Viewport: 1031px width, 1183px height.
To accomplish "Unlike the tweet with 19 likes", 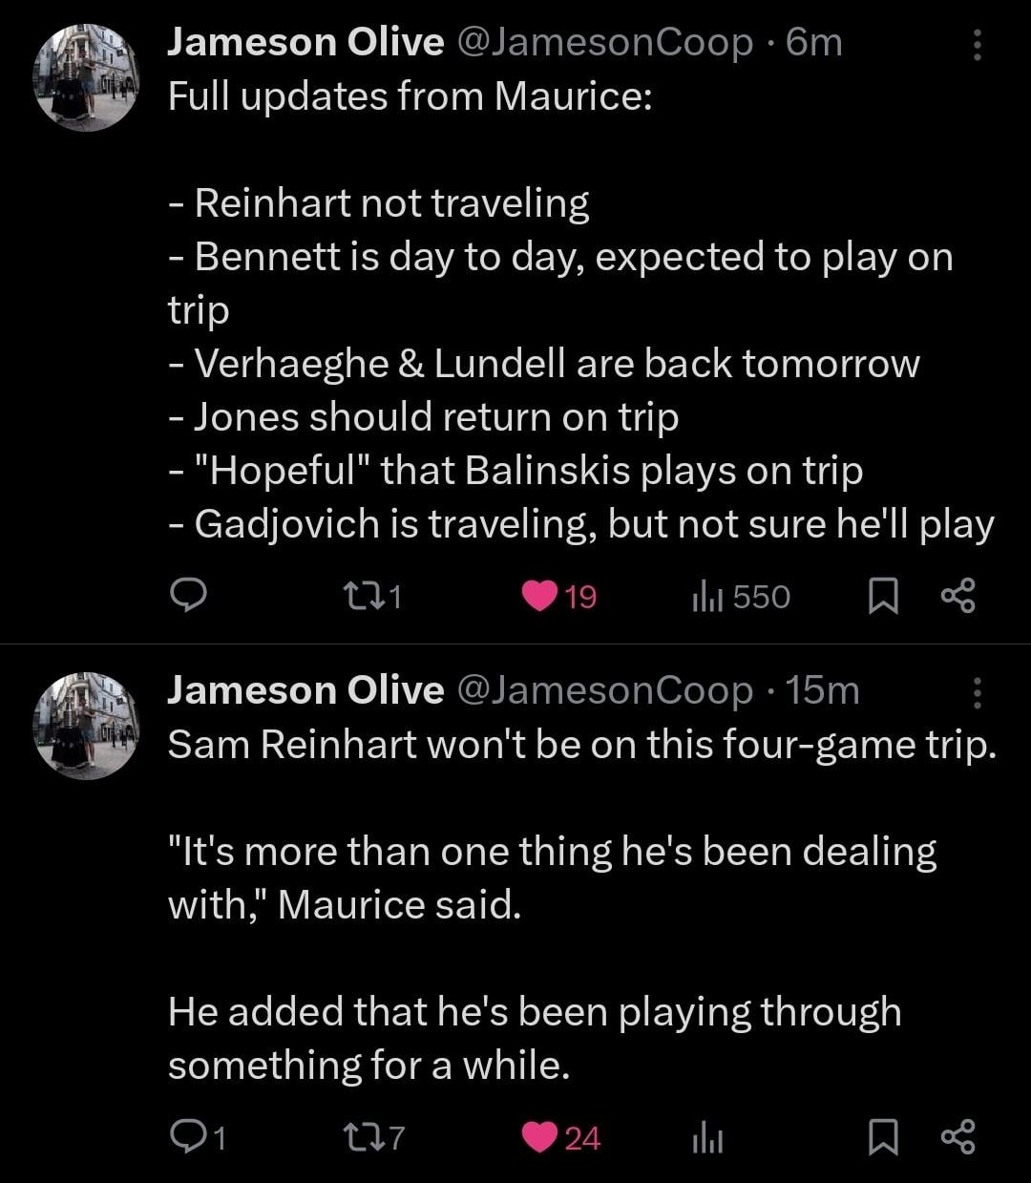I will pos(540,596).
